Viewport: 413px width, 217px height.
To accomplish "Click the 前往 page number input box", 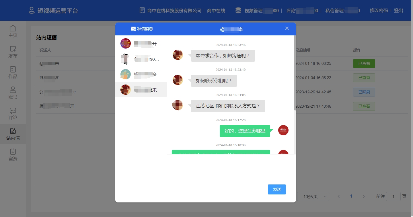I will click(393, 196).
